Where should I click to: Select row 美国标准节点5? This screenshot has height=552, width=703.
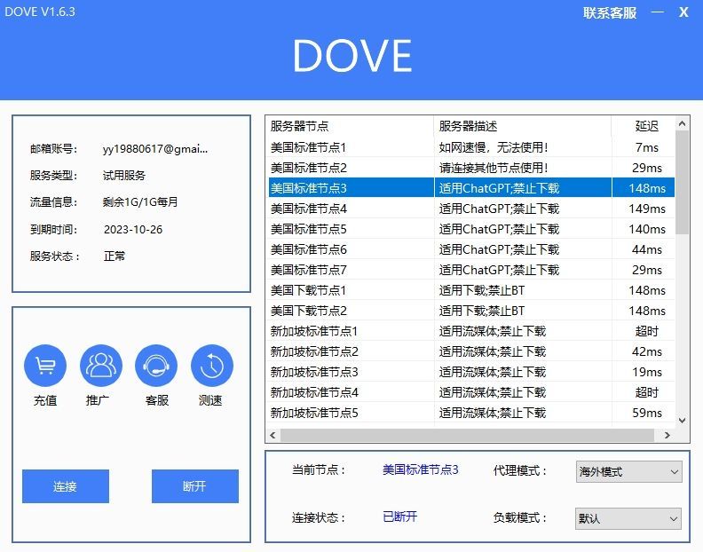tap(471, 229)
